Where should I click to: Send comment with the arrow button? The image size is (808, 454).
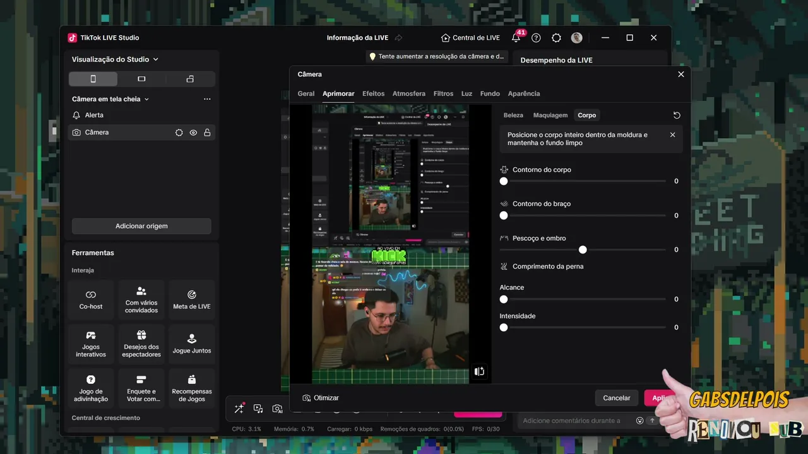(x=652, y=421)
